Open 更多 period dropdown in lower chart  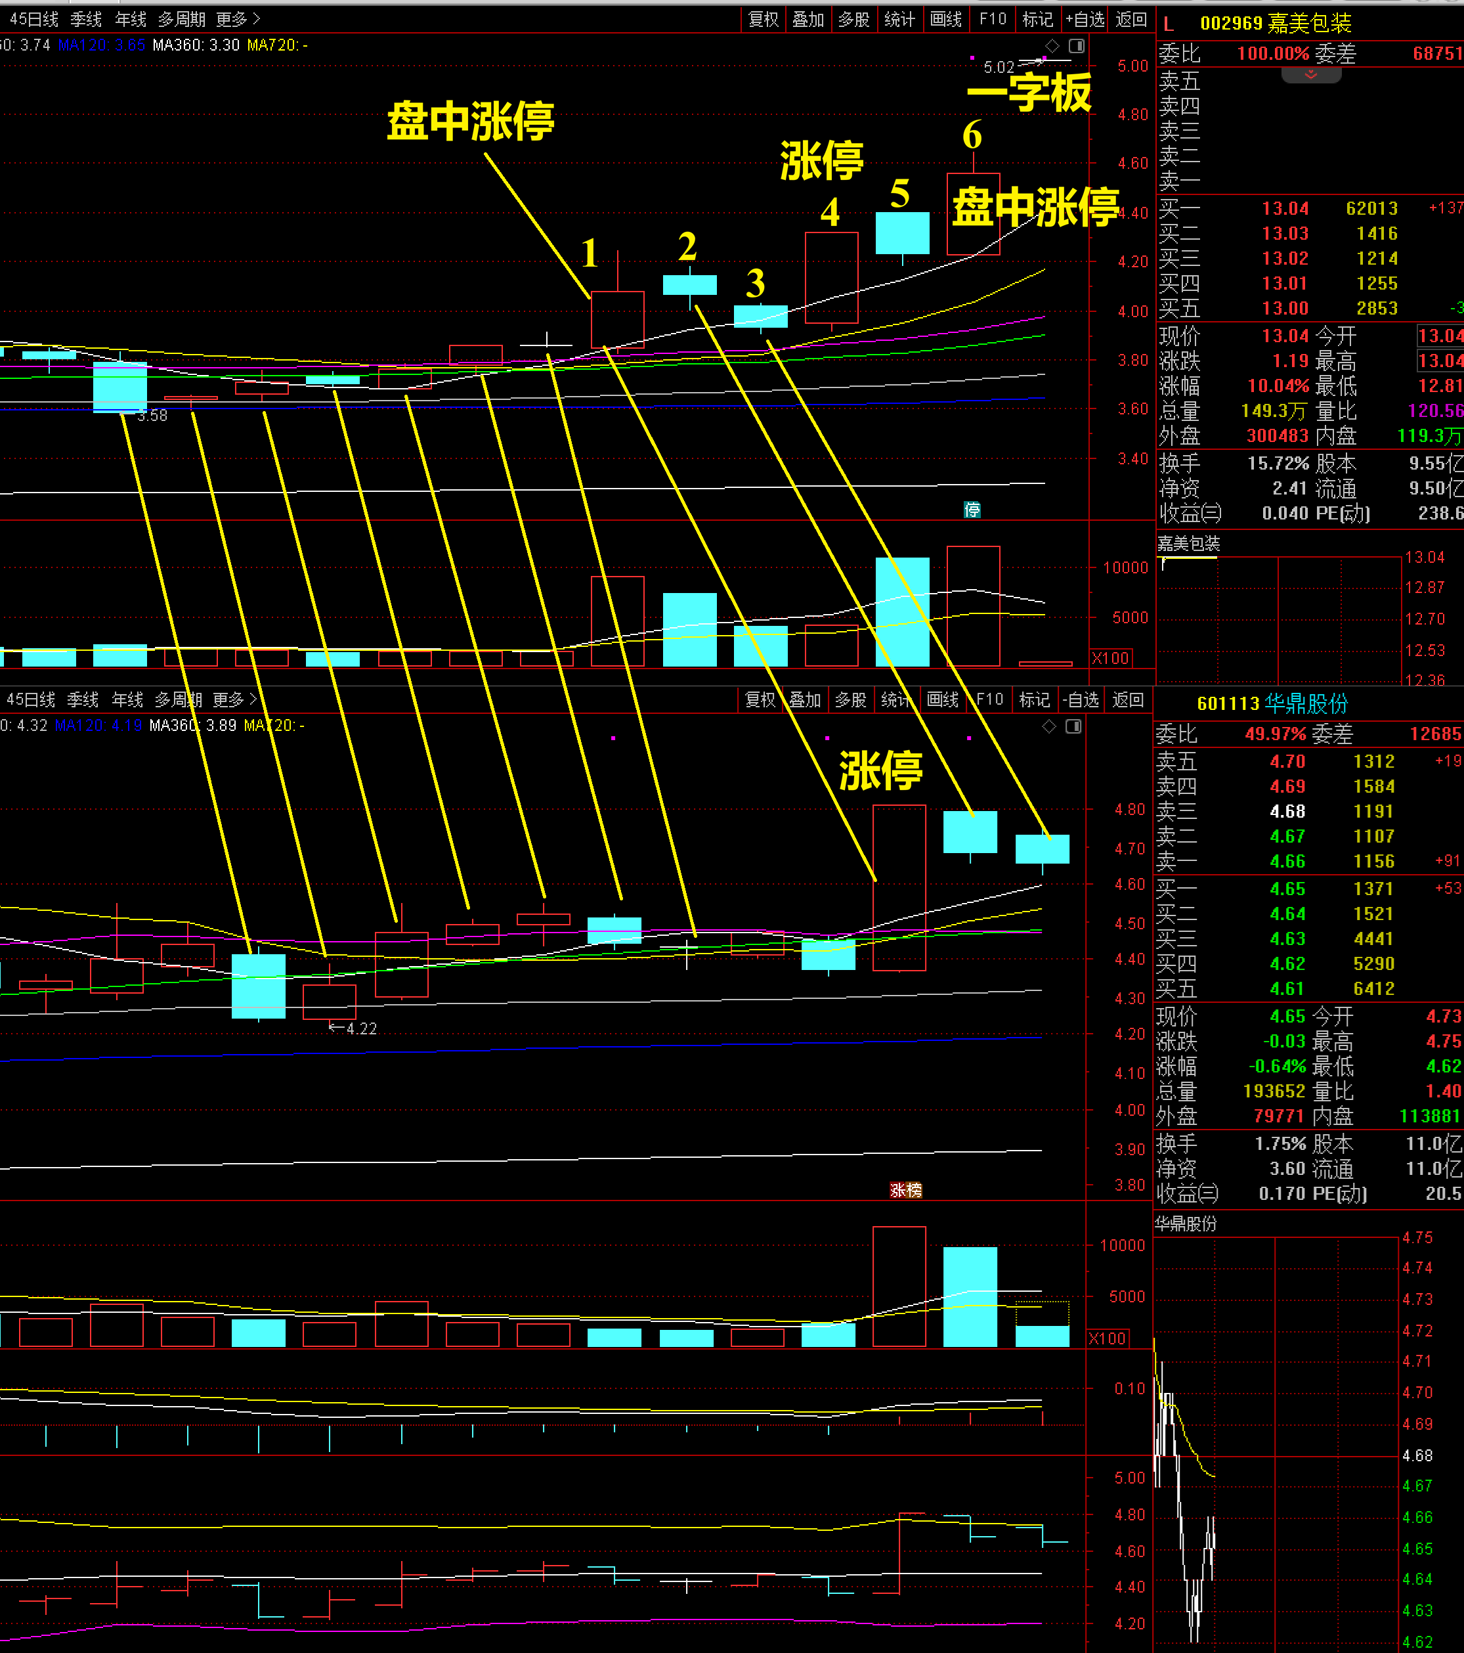[x=234, y=699]
